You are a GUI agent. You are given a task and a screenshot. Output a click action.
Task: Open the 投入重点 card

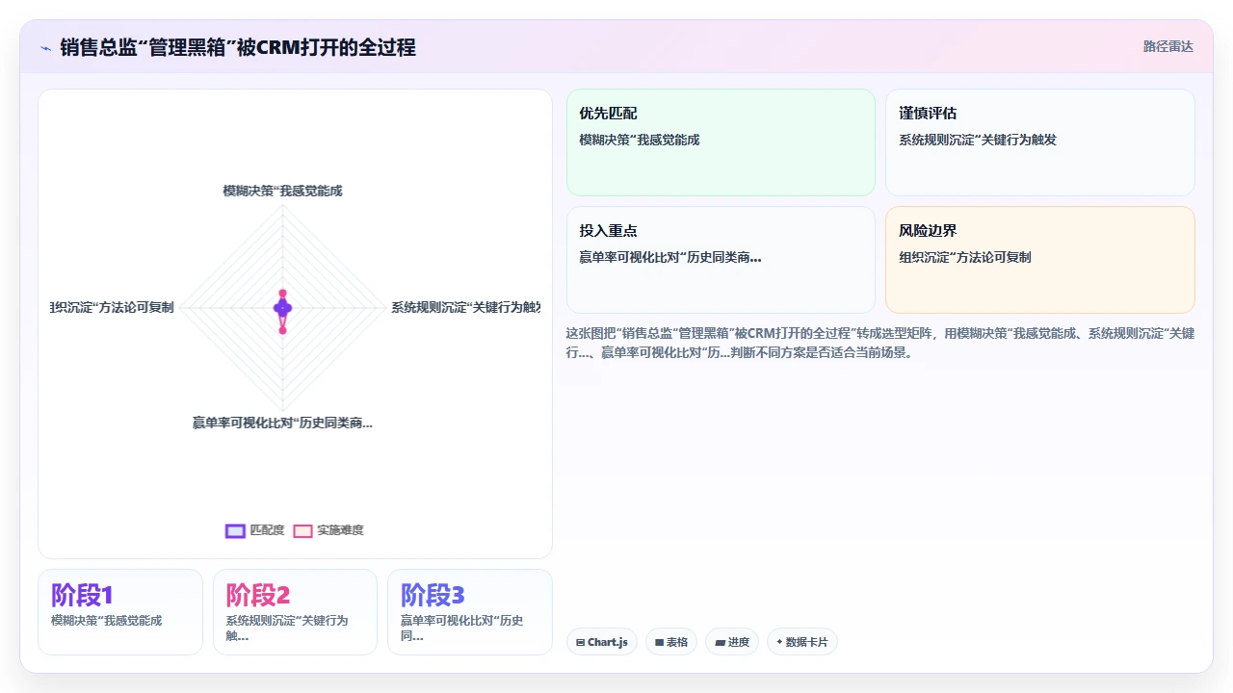pyautogui.click(x=721, y=260)
